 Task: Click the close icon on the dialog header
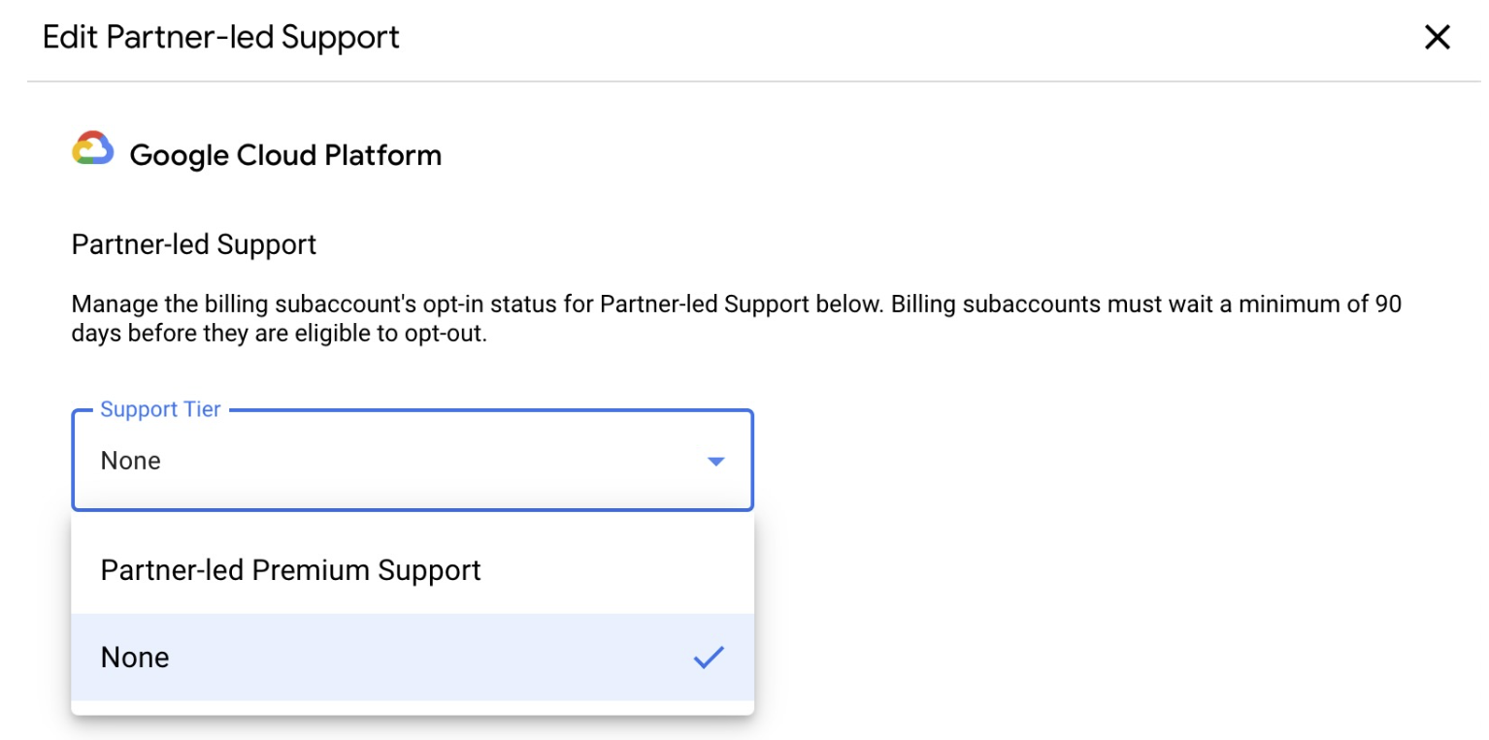click(1437, 37)
